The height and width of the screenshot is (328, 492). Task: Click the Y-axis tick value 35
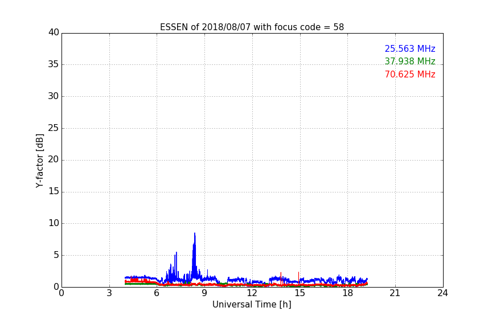[54, 64]
